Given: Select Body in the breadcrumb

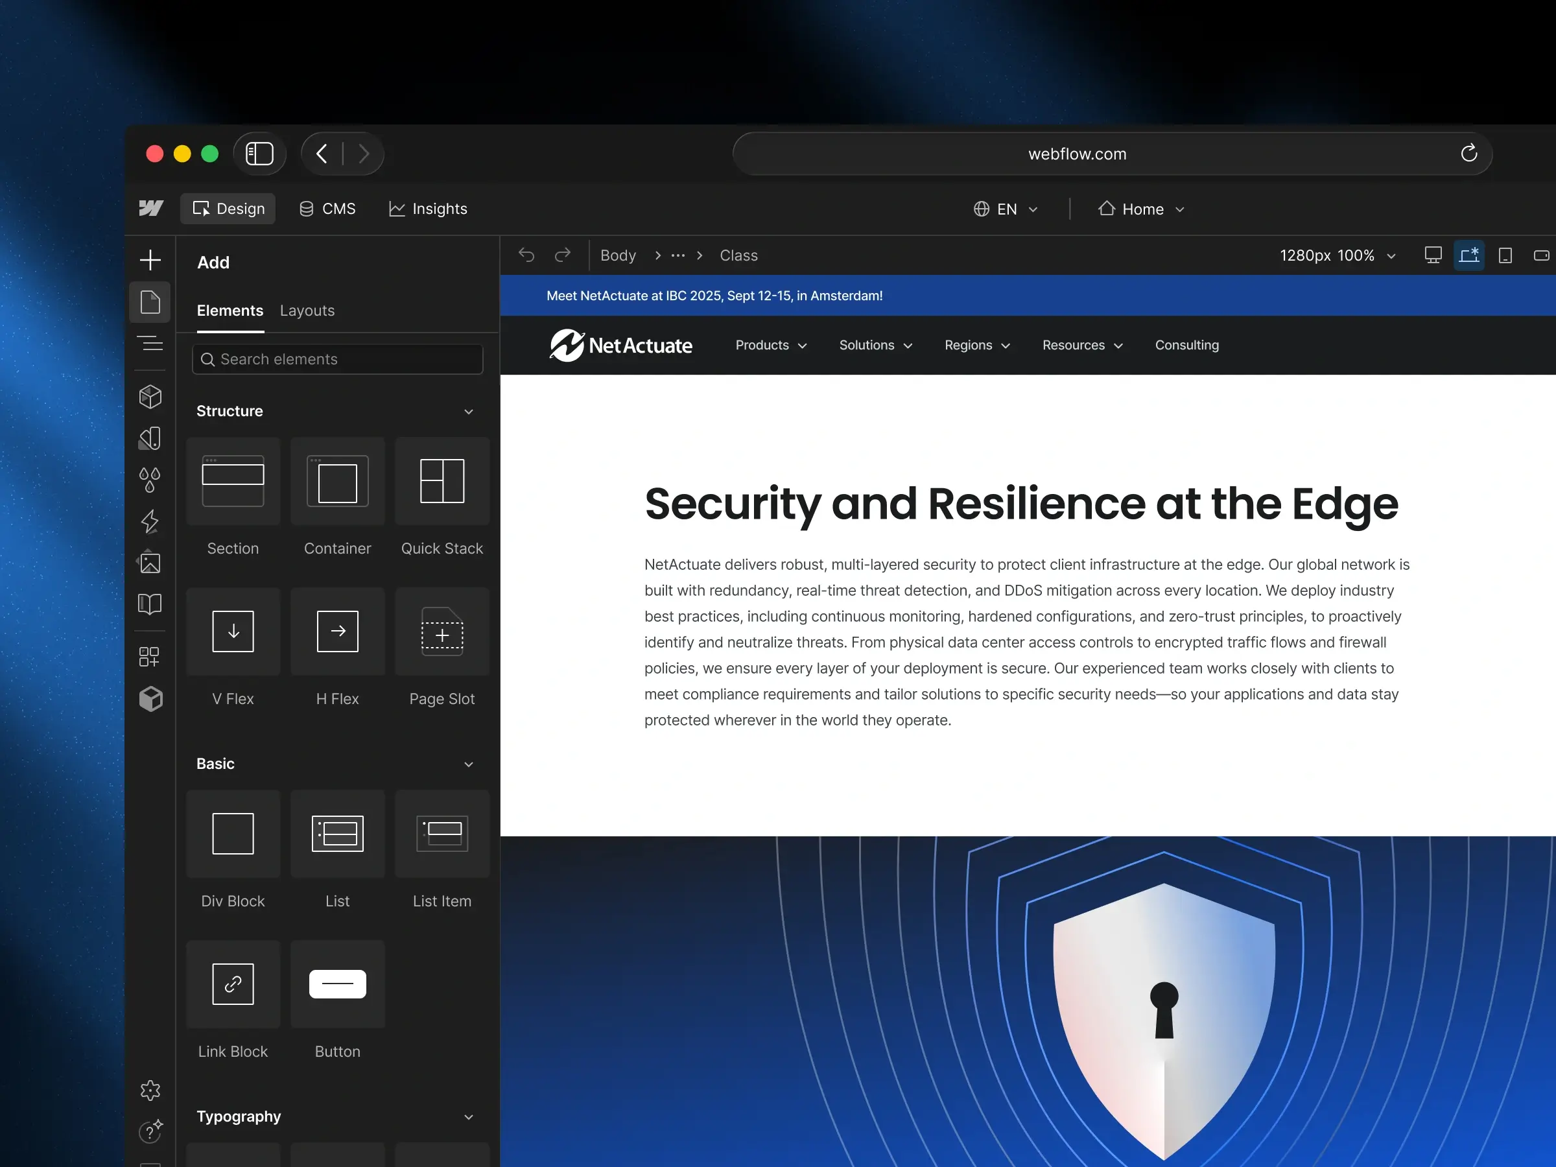Looking at the screenshot, I should 618,255.
